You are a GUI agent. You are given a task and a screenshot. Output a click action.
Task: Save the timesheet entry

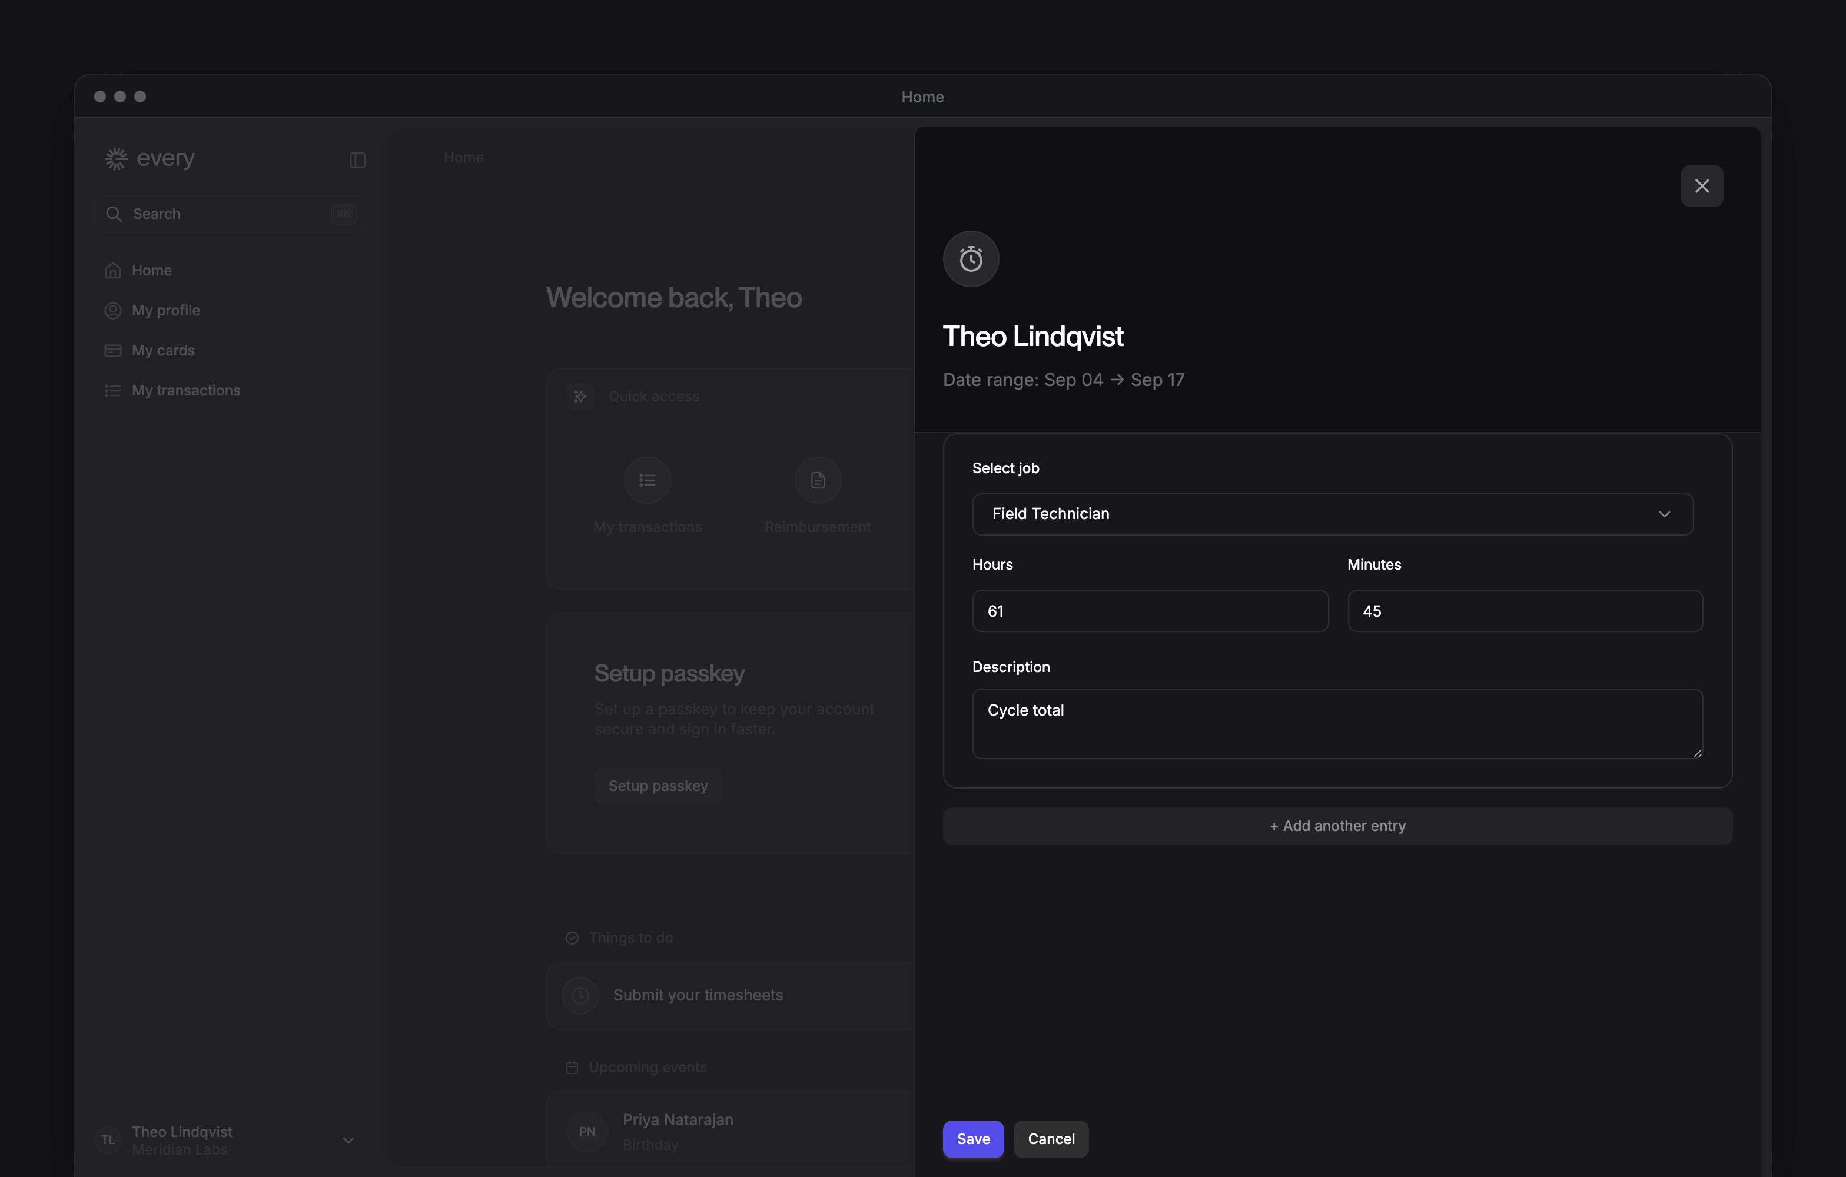973,1139
